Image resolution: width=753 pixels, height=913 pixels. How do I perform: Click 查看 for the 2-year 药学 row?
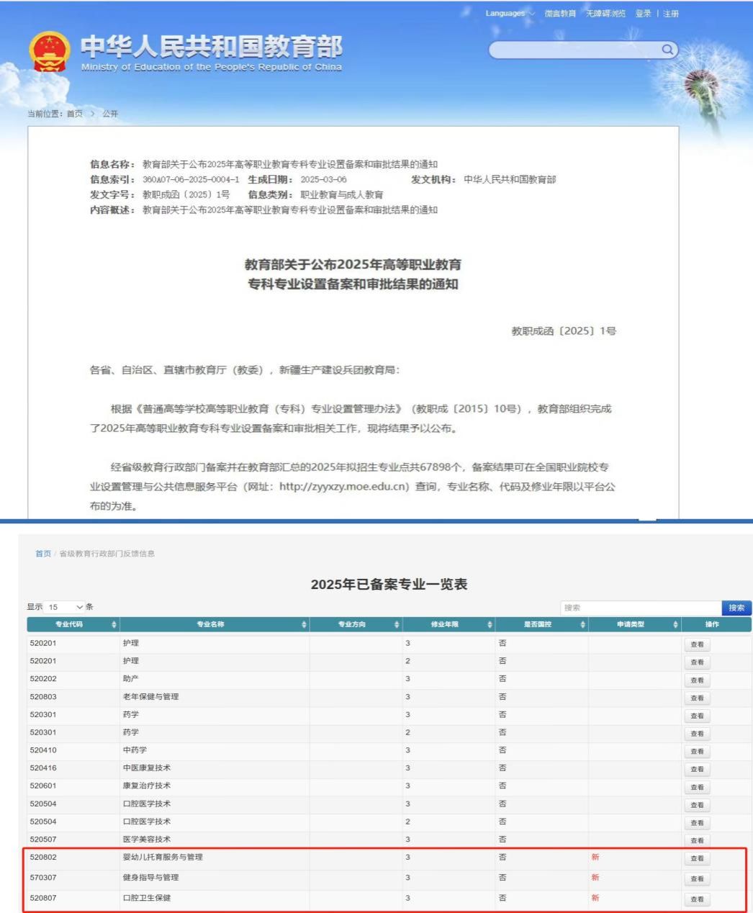pos(697,734)
